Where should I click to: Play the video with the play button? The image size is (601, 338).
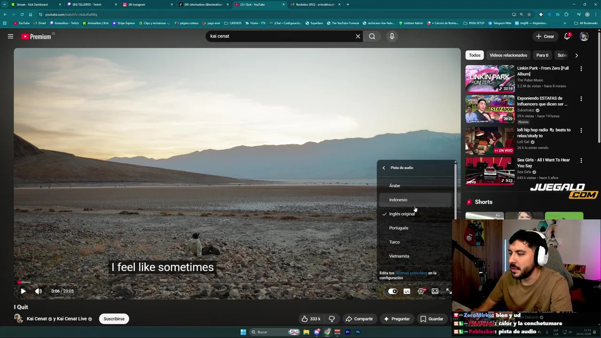[23, 291]
